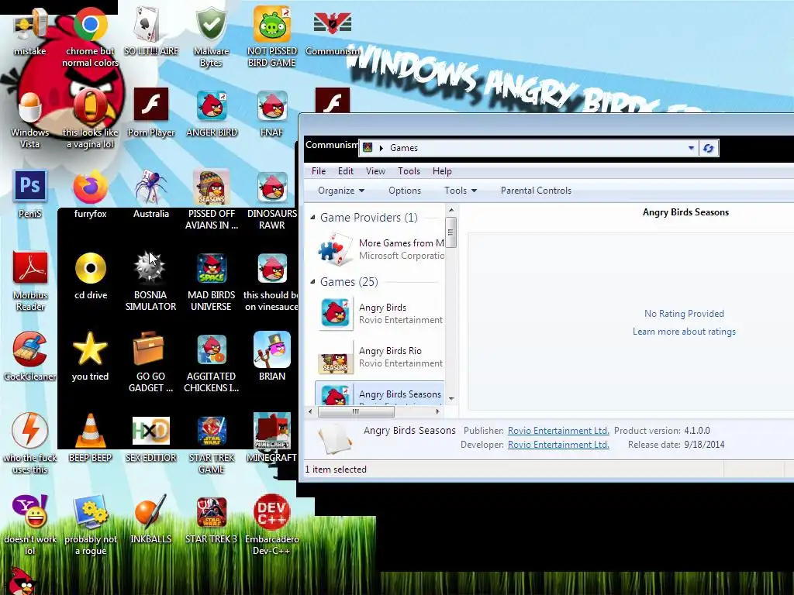Open the Windows Vista egg icon
794x595 pixels.
[x=29, y=119]
